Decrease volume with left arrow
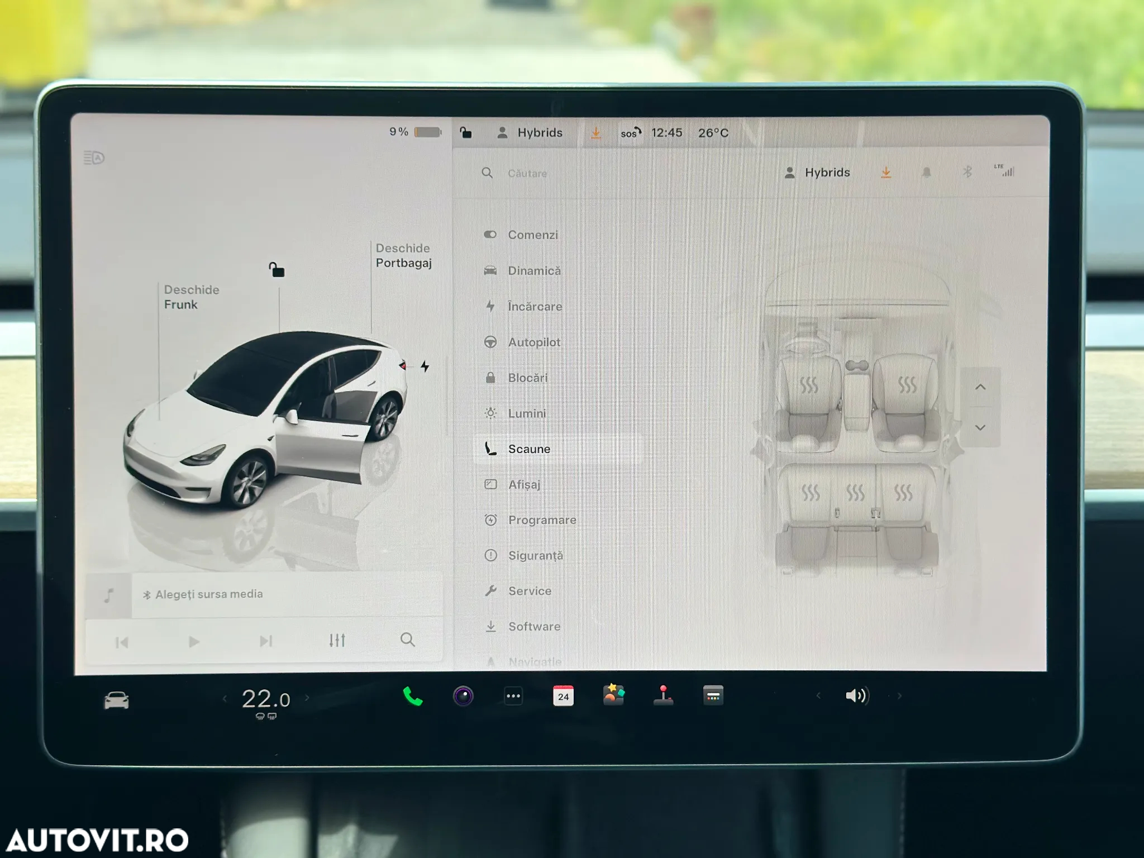The image size is (1144, 858). 818,695
